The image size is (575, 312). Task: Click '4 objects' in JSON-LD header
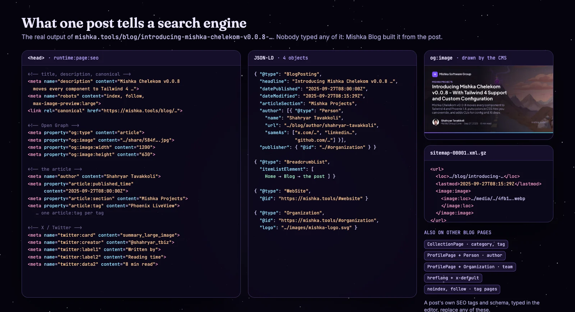click(x=295, y=58)
